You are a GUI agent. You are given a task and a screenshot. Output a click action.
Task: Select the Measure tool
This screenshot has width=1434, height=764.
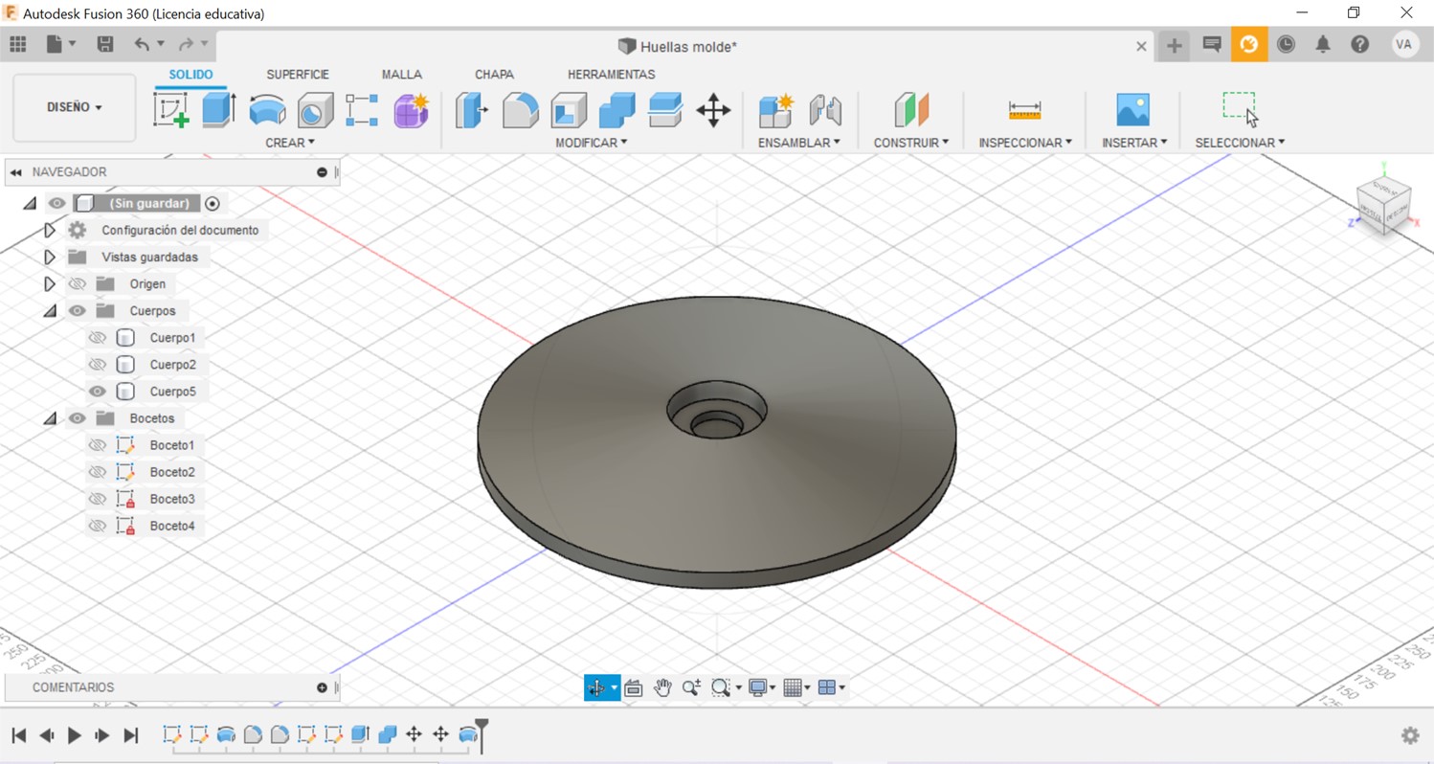point(1024,110)
